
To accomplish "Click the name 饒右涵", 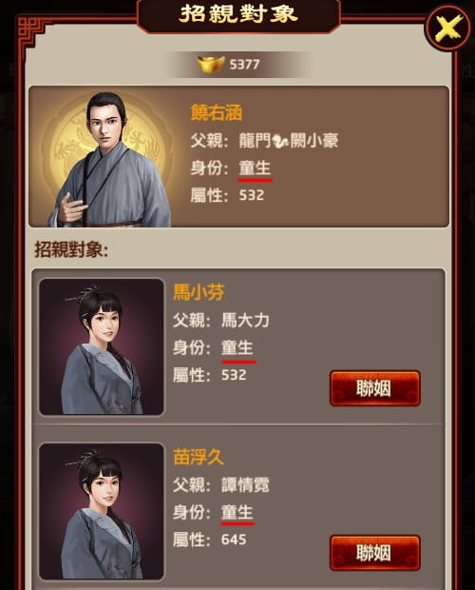I will pos(217,112).
